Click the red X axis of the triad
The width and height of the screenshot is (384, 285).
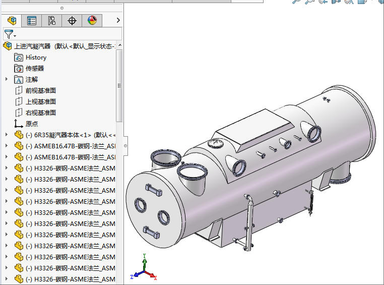coord(151,275)
